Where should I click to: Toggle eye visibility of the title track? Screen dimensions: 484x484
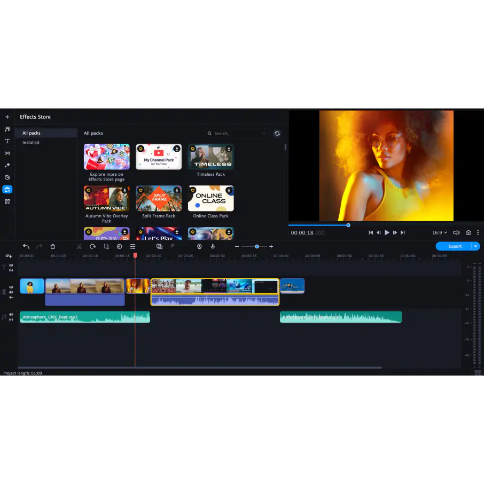(x=11, y=265)
